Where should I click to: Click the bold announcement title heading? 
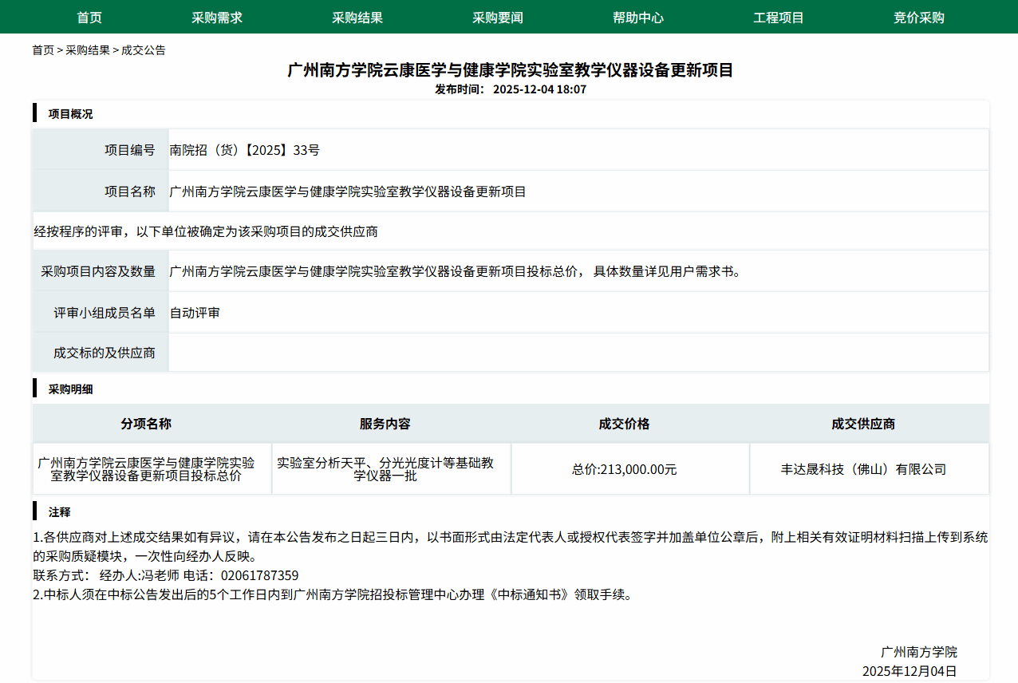click(510, 70)
